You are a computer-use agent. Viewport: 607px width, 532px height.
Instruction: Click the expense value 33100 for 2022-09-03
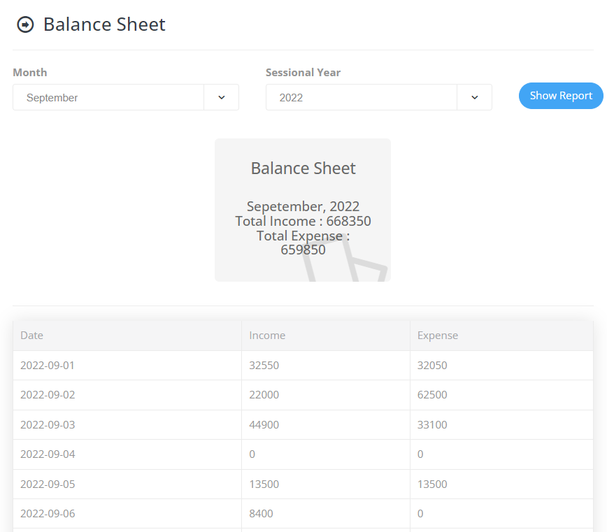431,424
